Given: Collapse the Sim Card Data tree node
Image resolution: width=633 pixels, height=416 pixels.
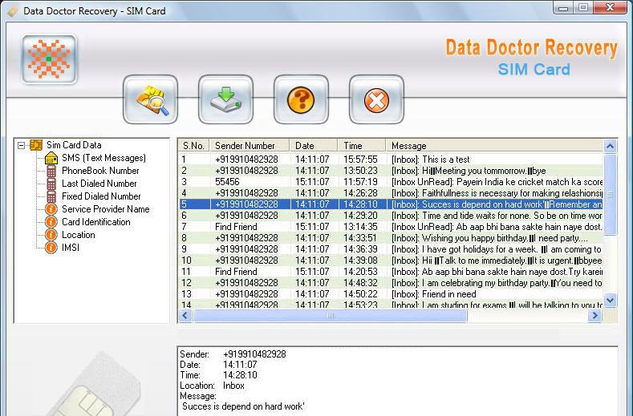Looking at the screenshot, I should [22, 145].
